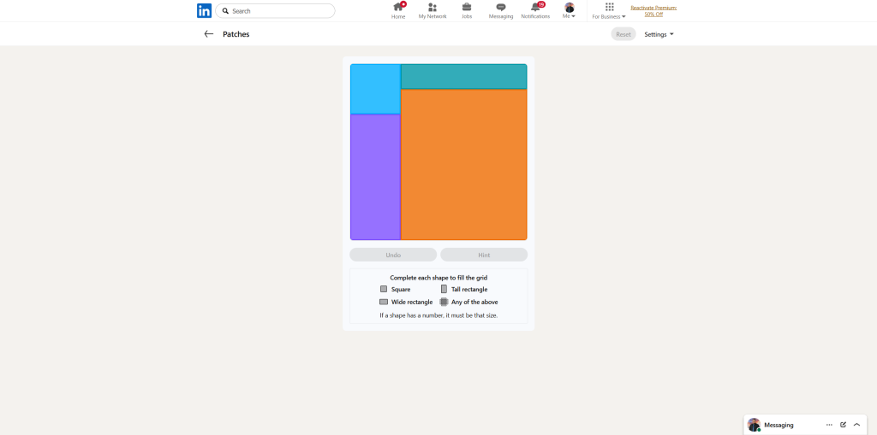Expand the For Business apps menu
Screen dimensions: 877x435
click(x=609, y=10)
